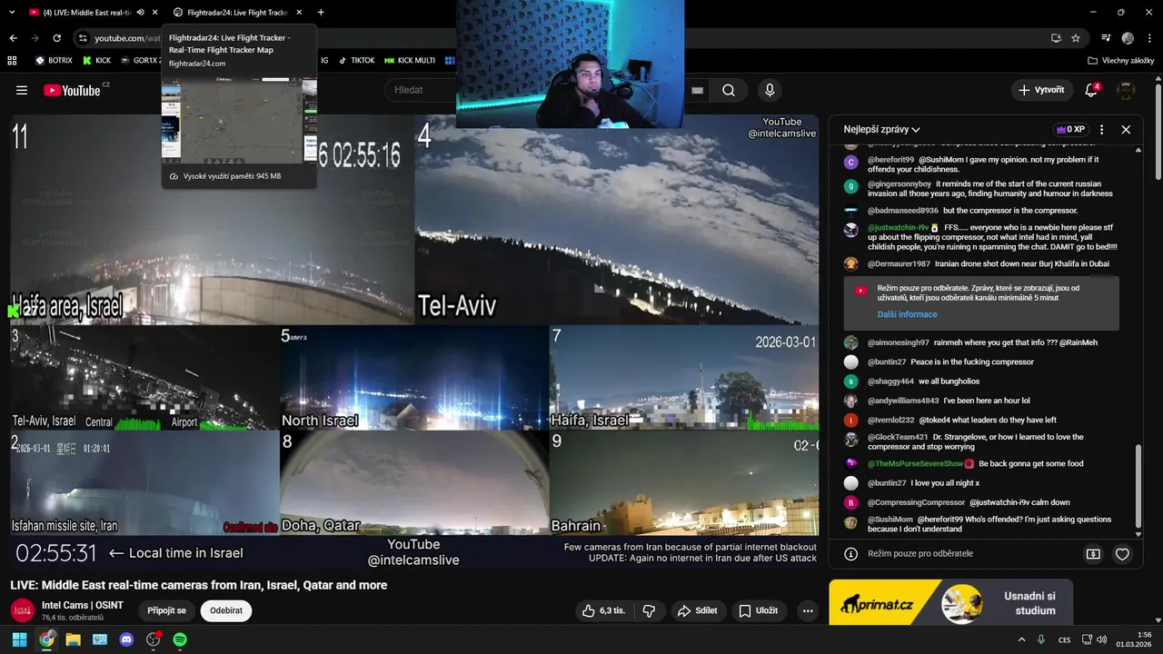
Task: Close the Flightradar24 tab
Action: (x=299, y=13)
